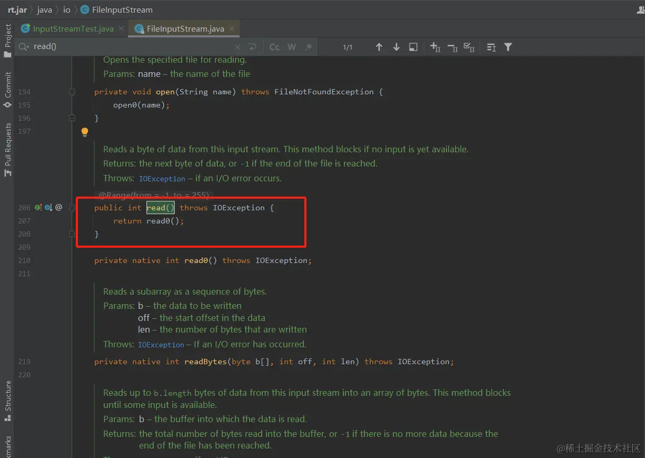
Task: Open IOException link in read() doc
Action: coord(162,179)
